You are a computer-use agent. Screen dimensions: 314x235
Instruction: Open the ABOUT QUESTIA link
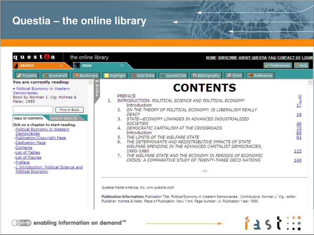(253, 58)
